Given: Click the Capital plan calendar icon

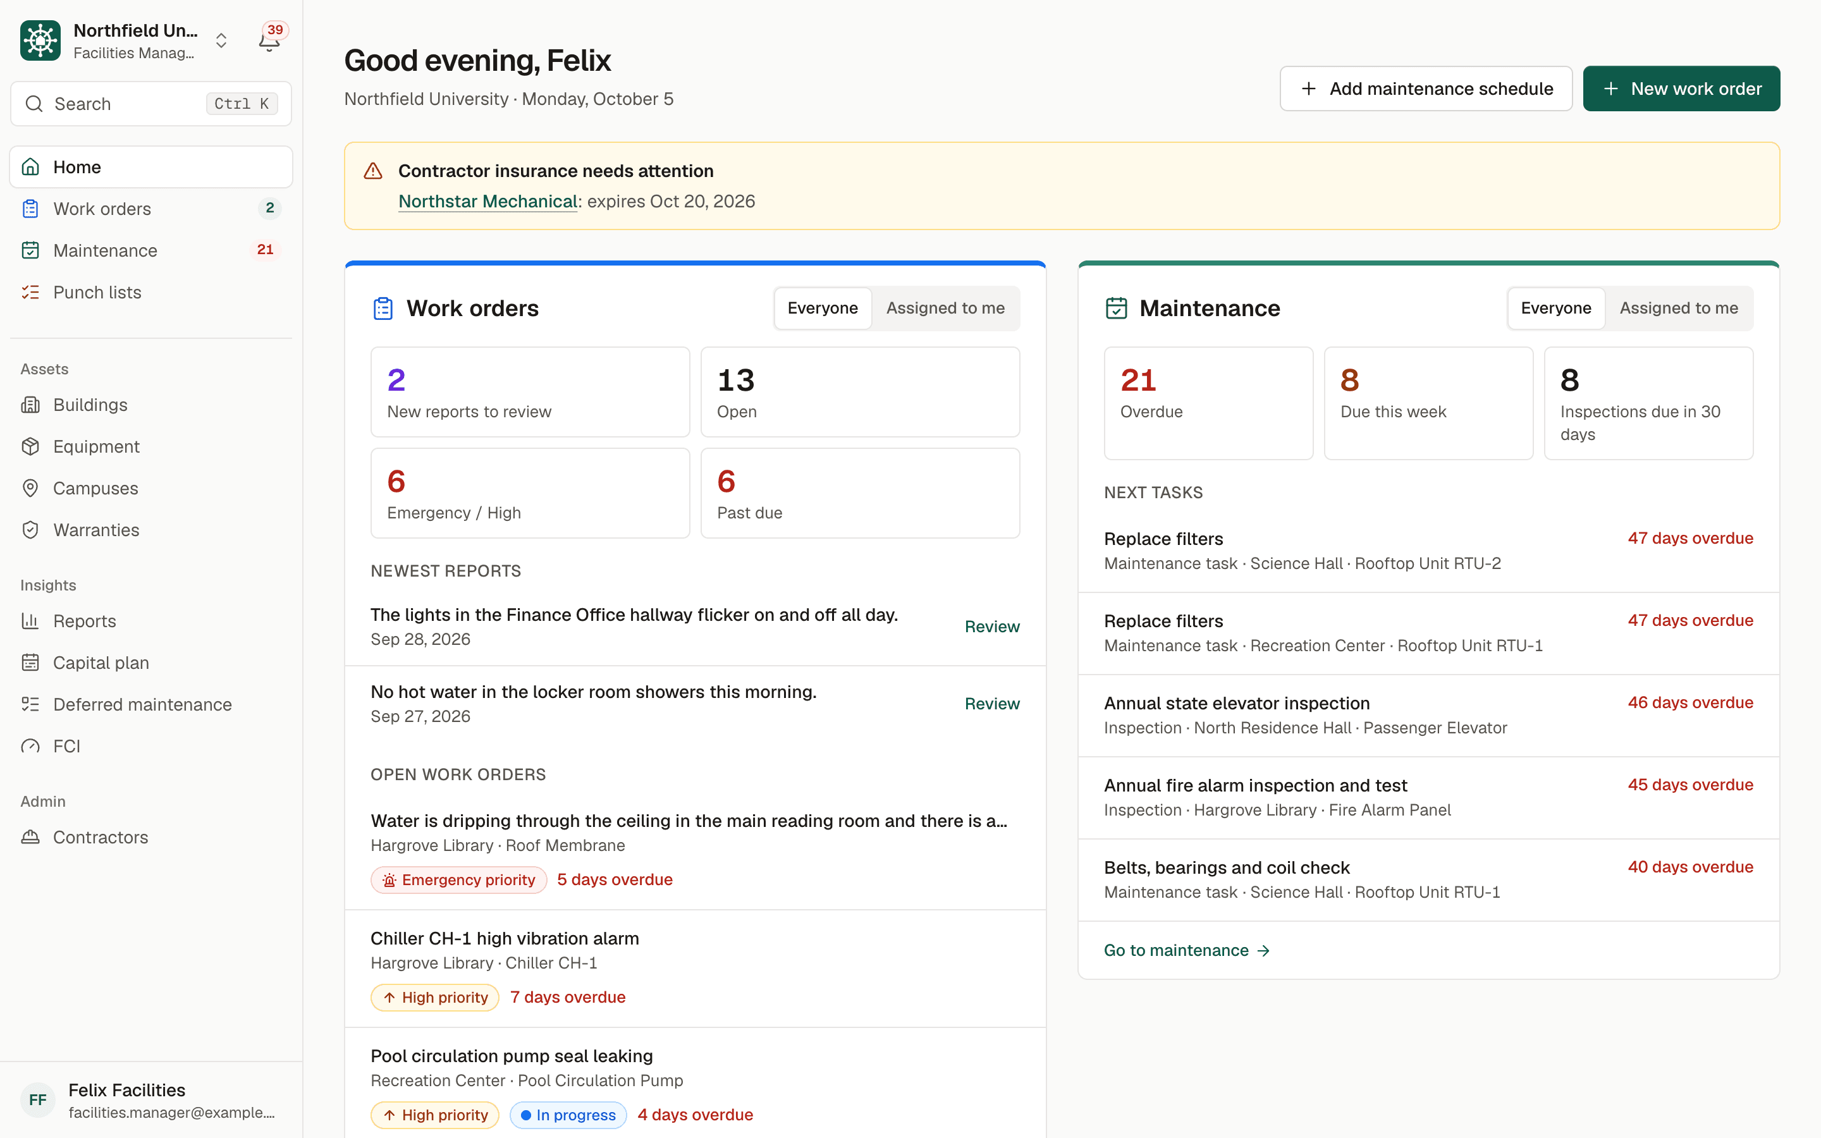Looking at the screenshot, I should point(30,663).
